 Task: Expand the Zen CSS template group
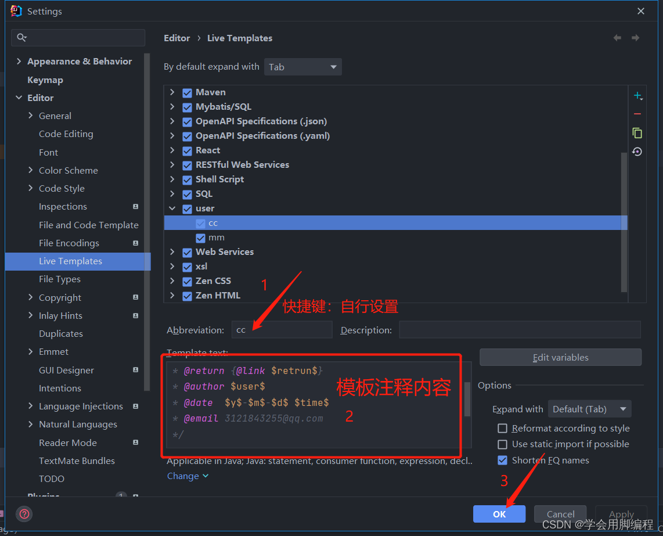[172, 281]
